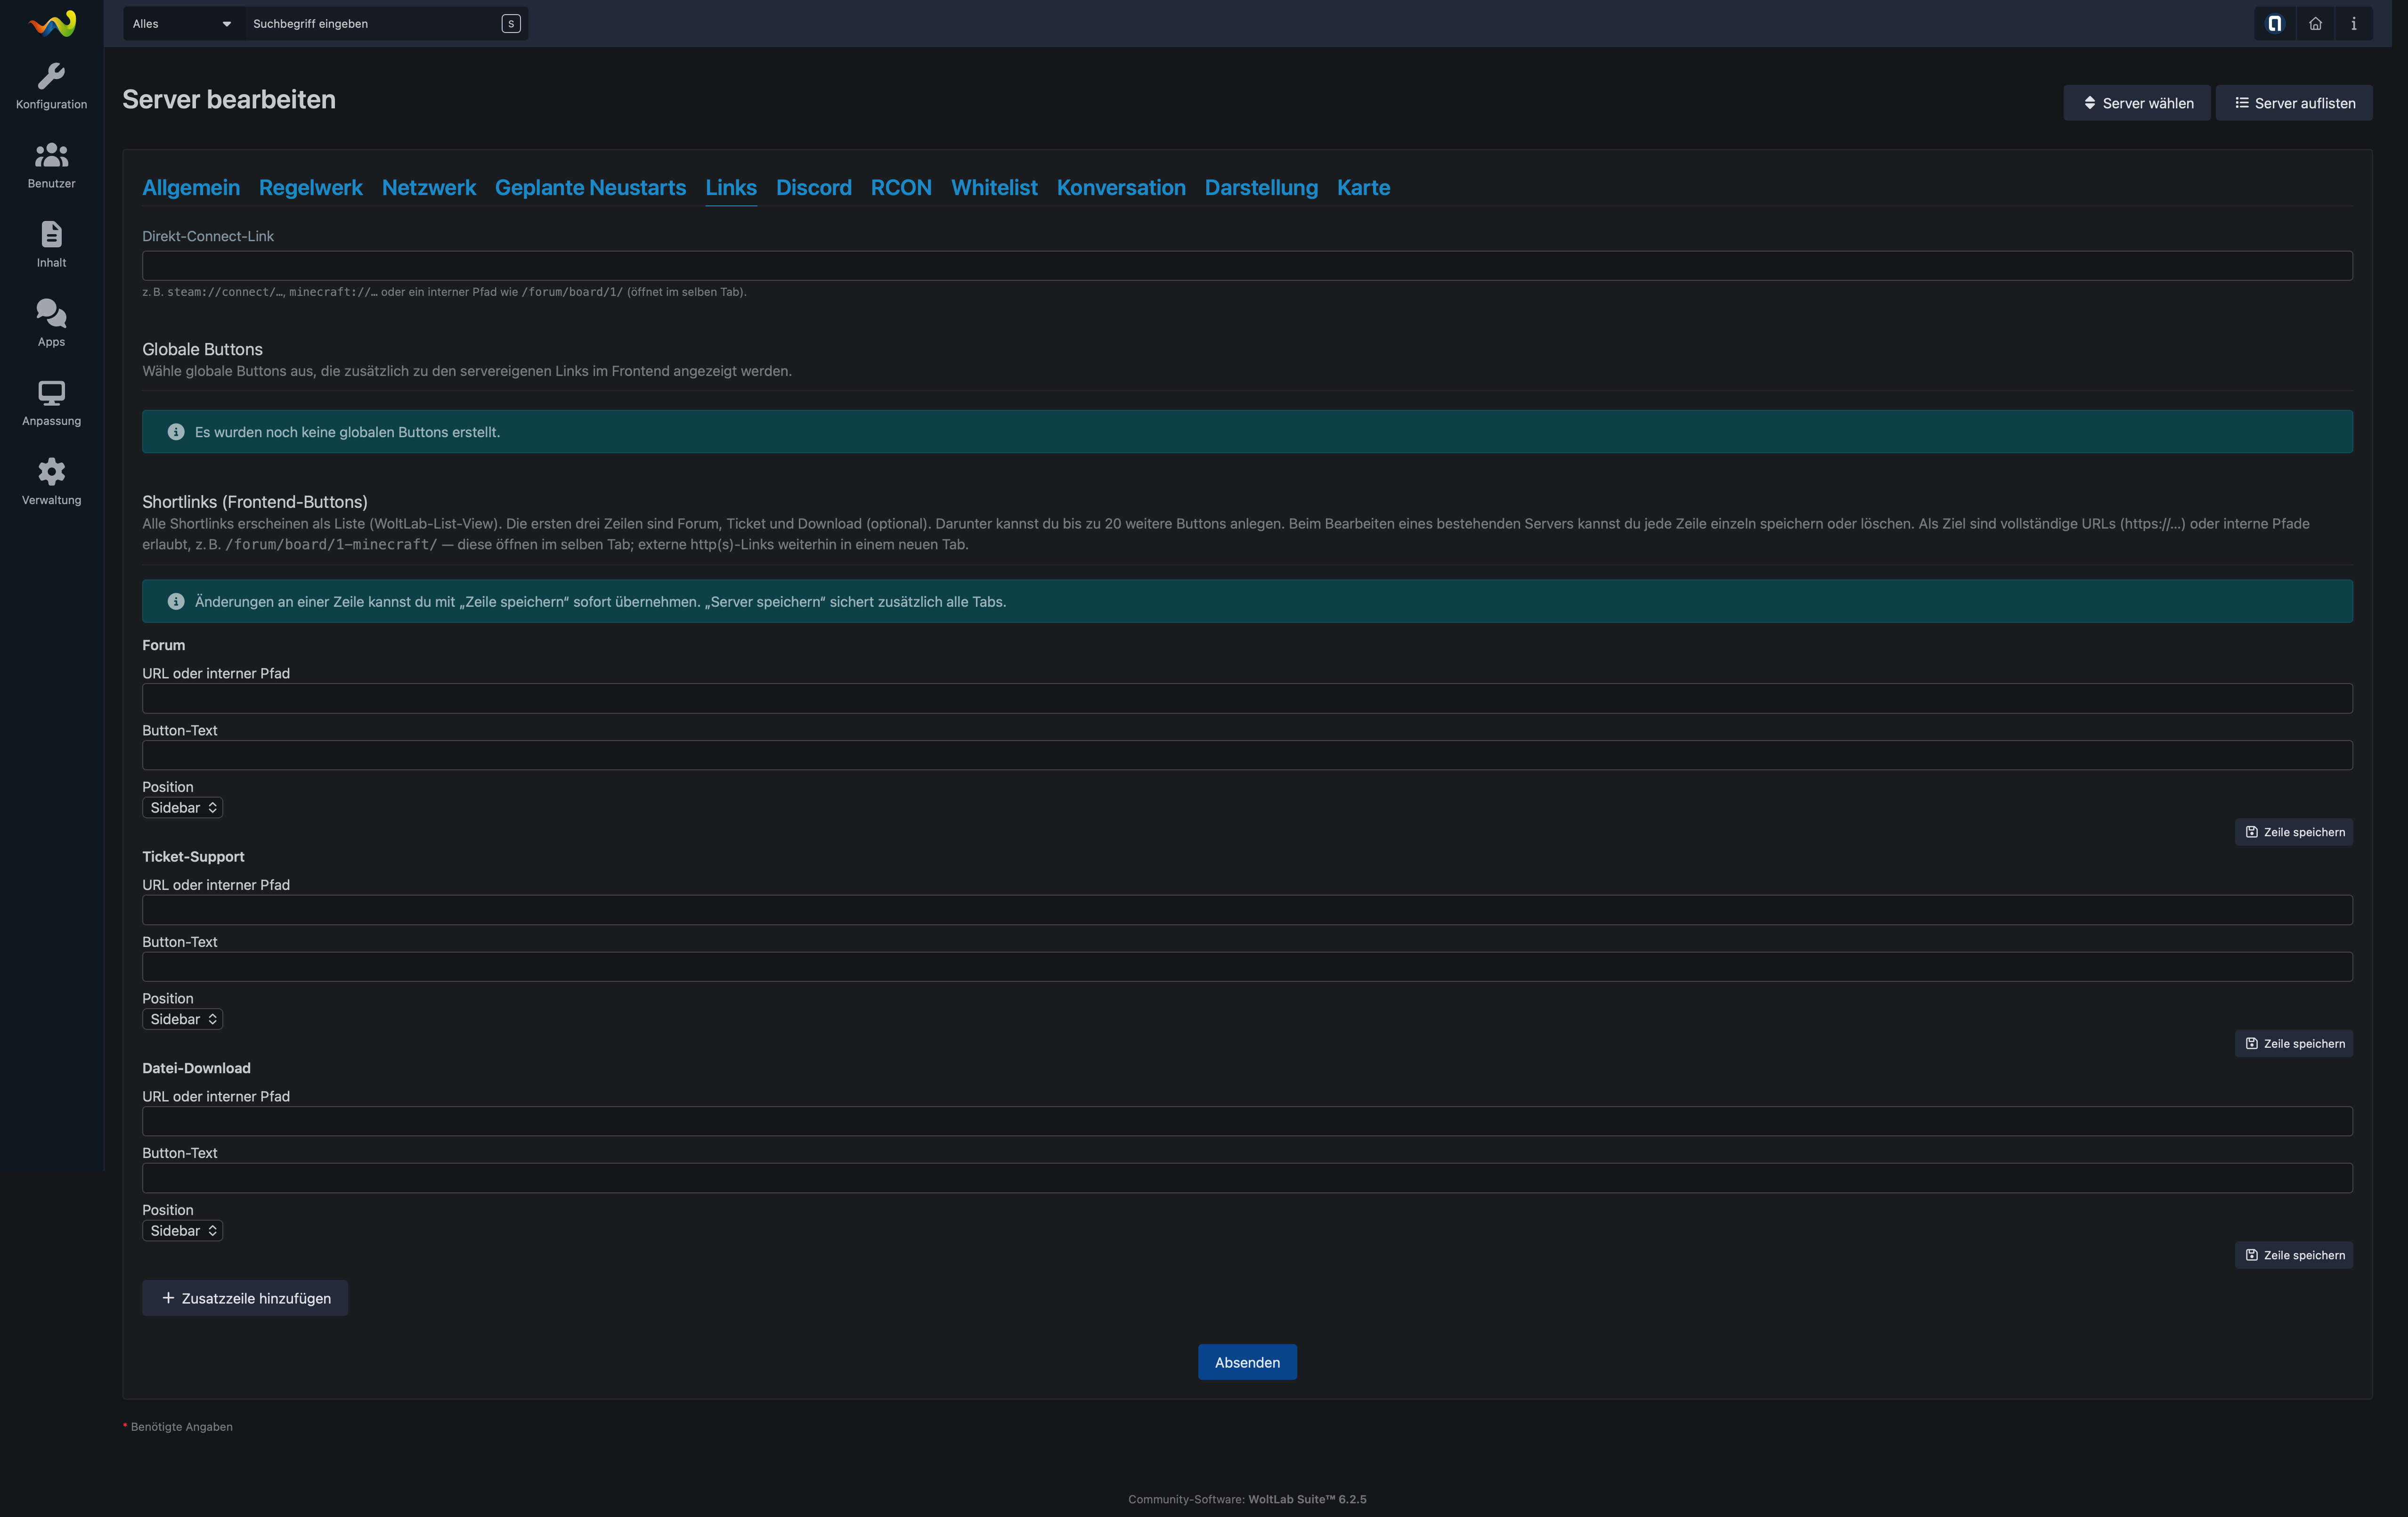
Task: Click the S shortcut key badge in search
Action: pos(511,23)
